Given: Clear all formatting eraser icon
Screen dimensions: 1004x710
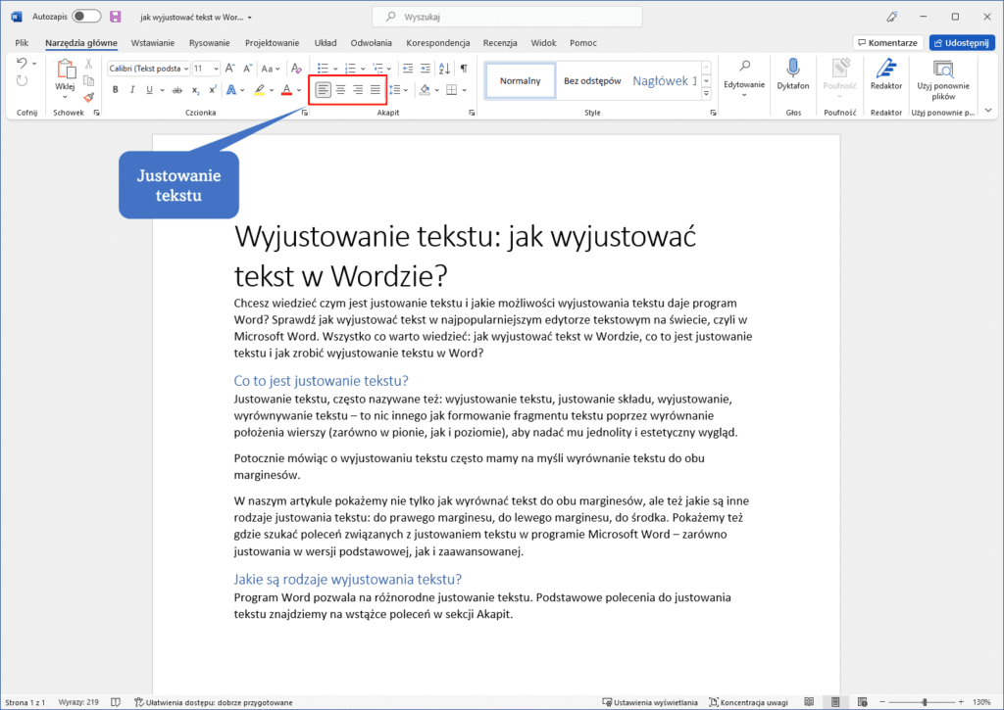Looking at the screenshot, I should (296, 68).
